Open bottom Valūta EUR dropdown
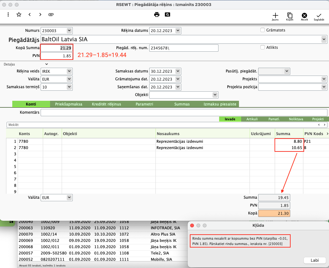329x268 pixels. (x=69, y=197)
